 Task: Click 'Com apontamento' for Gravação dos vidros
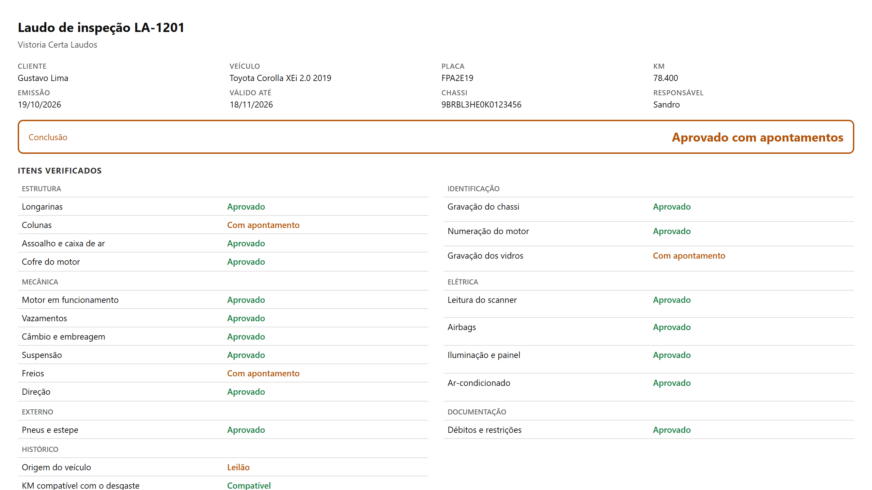[689, 256]
